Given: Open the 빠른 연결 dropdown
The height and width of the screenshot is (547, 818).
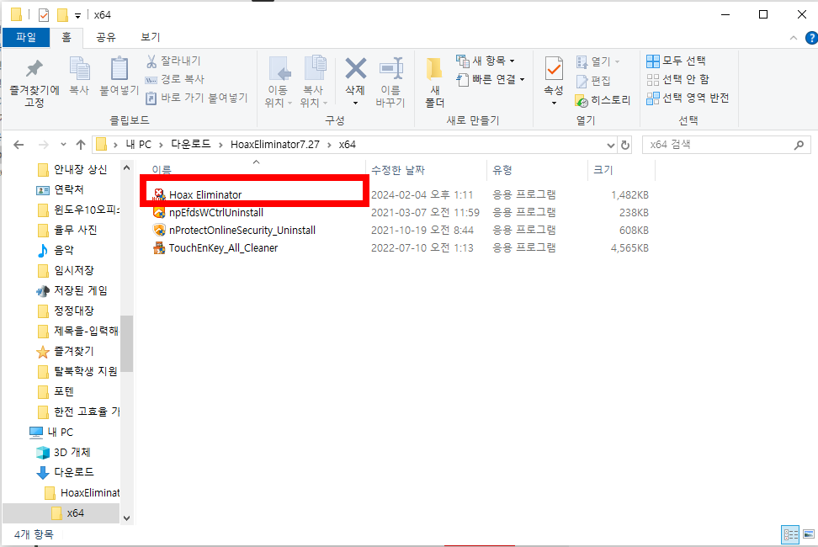Looking at the screenshot, I should 491,79.
